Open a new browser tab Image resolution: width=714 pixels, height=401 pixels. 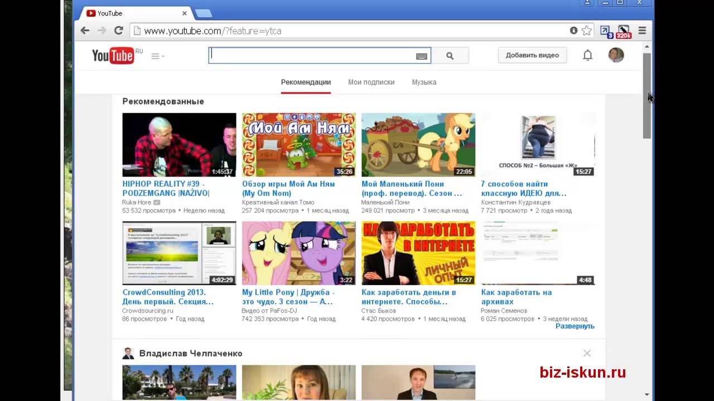tap(203, 13)
